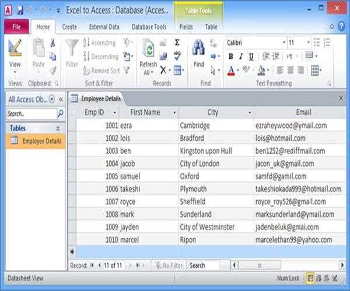This screenshot has height=291, width=350.
Task: Switch to the External Data tab
Action: coord(104,27)
